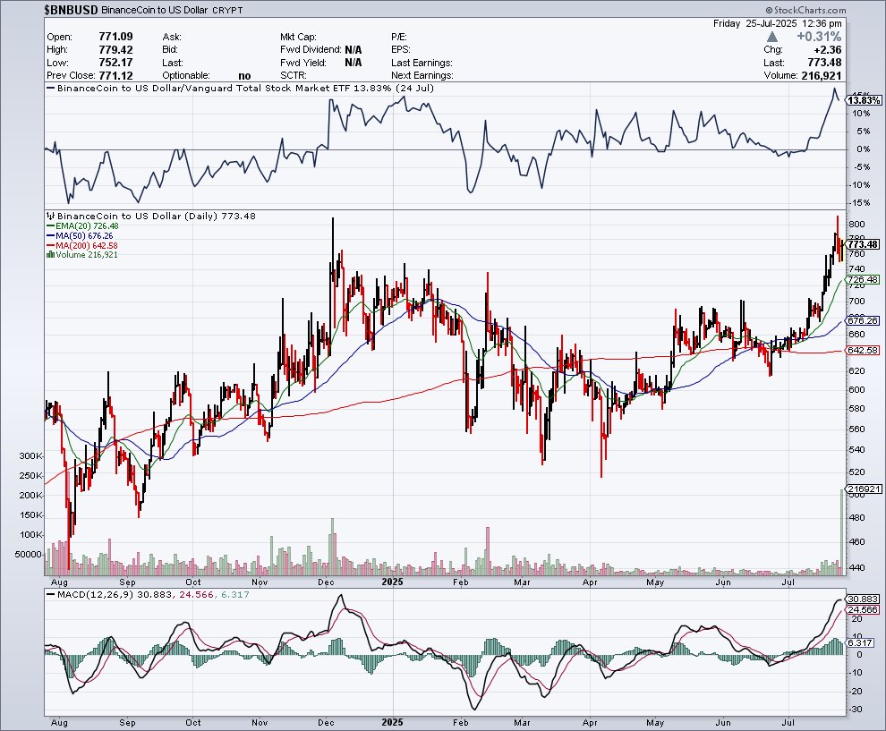
Task: Select the $BNBUSD ticker symbol
Action: [72, 10]
